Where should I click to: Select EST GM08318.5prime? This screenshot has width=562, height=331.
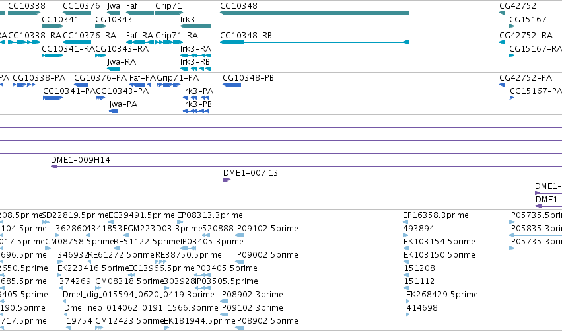tap(129, 281)
